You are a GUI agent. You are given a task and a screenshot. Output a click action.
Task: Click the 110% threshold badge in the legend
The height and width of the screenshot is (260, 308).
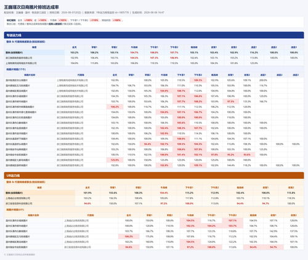(94, 20)
